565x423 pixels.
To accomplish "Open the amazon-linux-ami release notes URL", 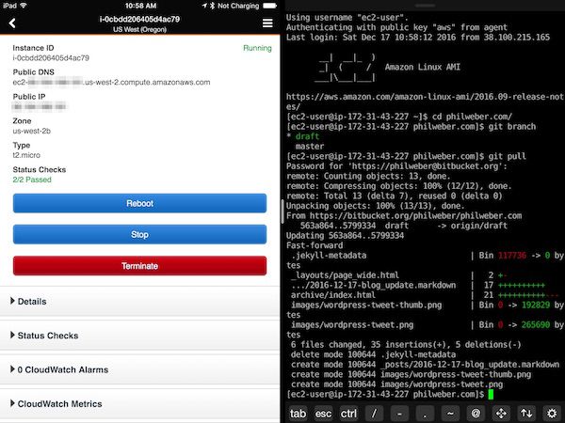I will [x=425, y=102].
